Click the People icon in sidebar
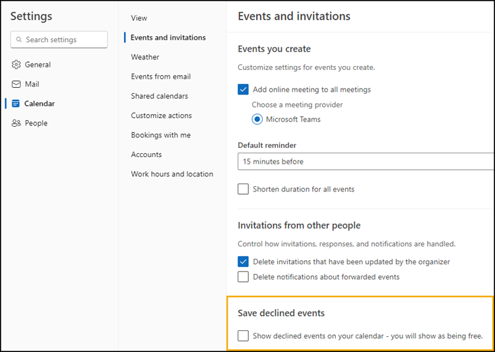The image size is (495, 352). [16, 123]
